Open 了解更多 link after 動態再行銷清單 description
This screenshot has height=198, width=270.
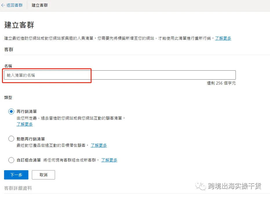(x=99, y=145)
